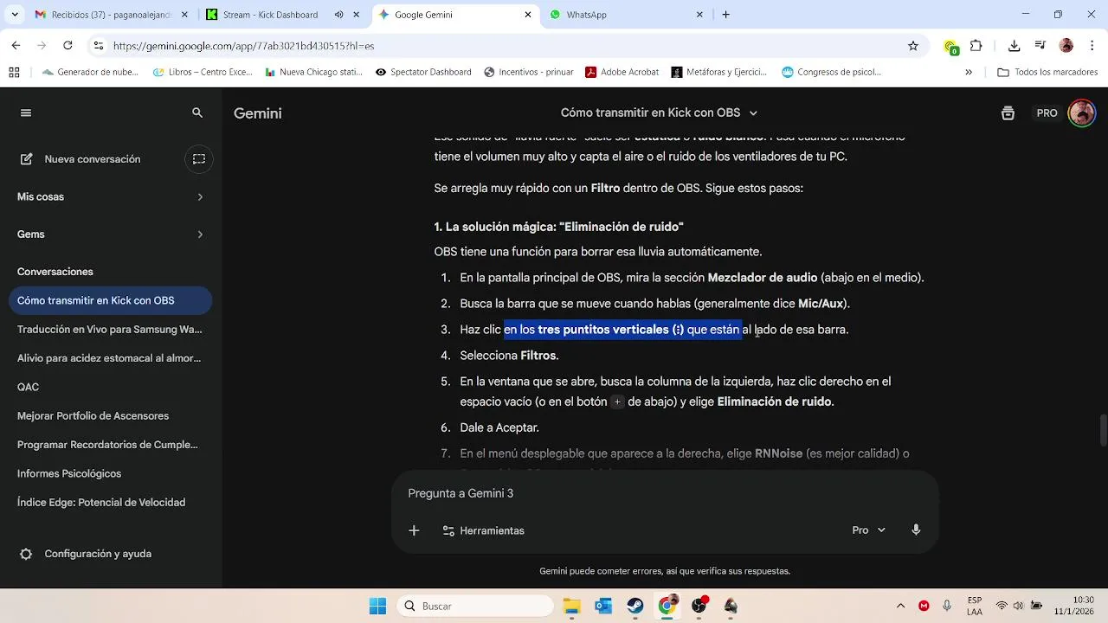
Task: Activate the microphone in the prompt box
Action: point(916,530)
